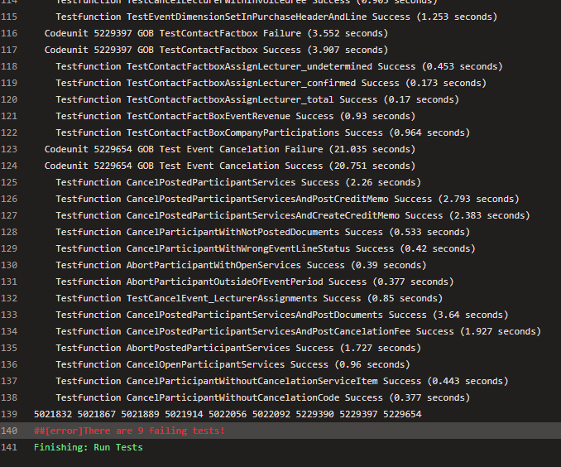Click the TestContactFactboxAssignLecturer_confirmed log line
561x467 pixels.
point(271,83)
